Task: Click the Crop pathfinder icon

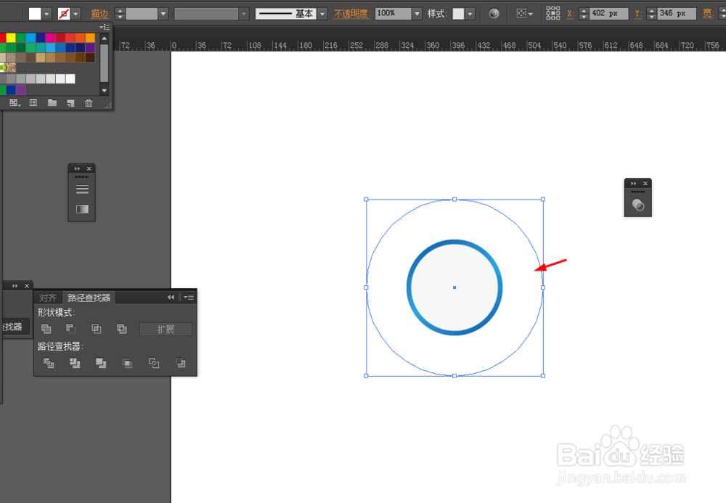Action: (x=127, y=363)
